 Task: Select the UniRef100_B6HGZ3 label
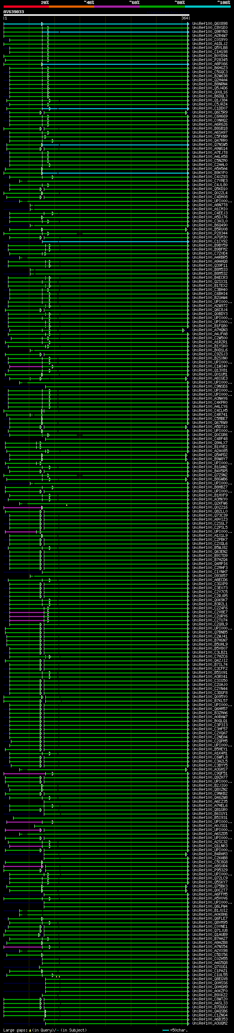pyautogui.click(x=210, y=68)
